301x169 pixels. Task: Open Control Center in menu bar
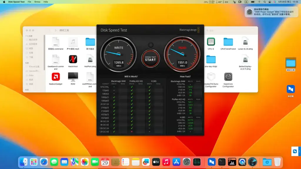(x=270, y=2)
